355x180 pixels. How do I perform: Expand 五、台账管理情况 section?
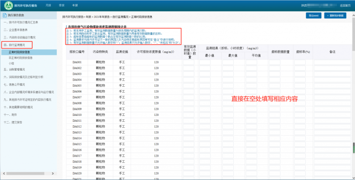click(15, 69)
